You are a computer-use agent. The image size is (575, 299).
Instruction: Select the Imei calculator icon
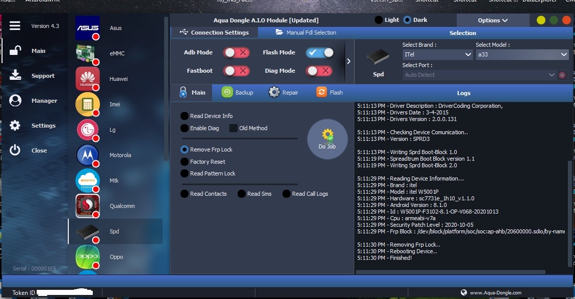pyautogui.click(x=88, y=104)
